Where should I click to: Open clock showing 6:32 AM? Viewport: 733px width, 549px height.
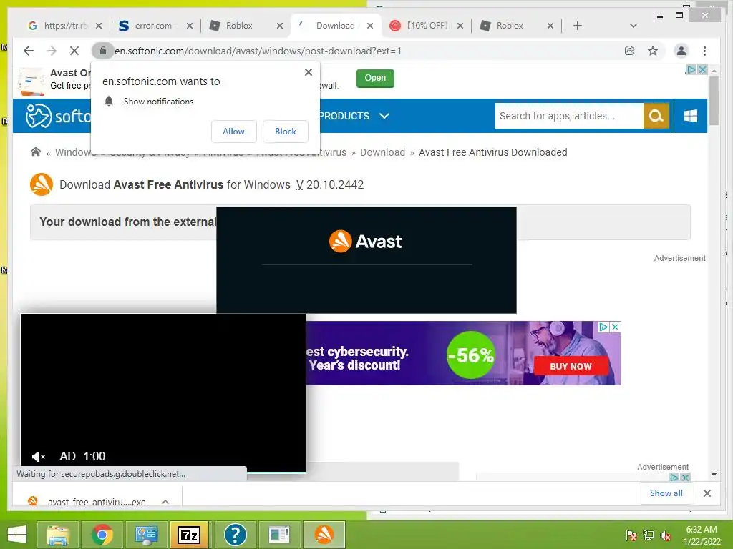702,535
